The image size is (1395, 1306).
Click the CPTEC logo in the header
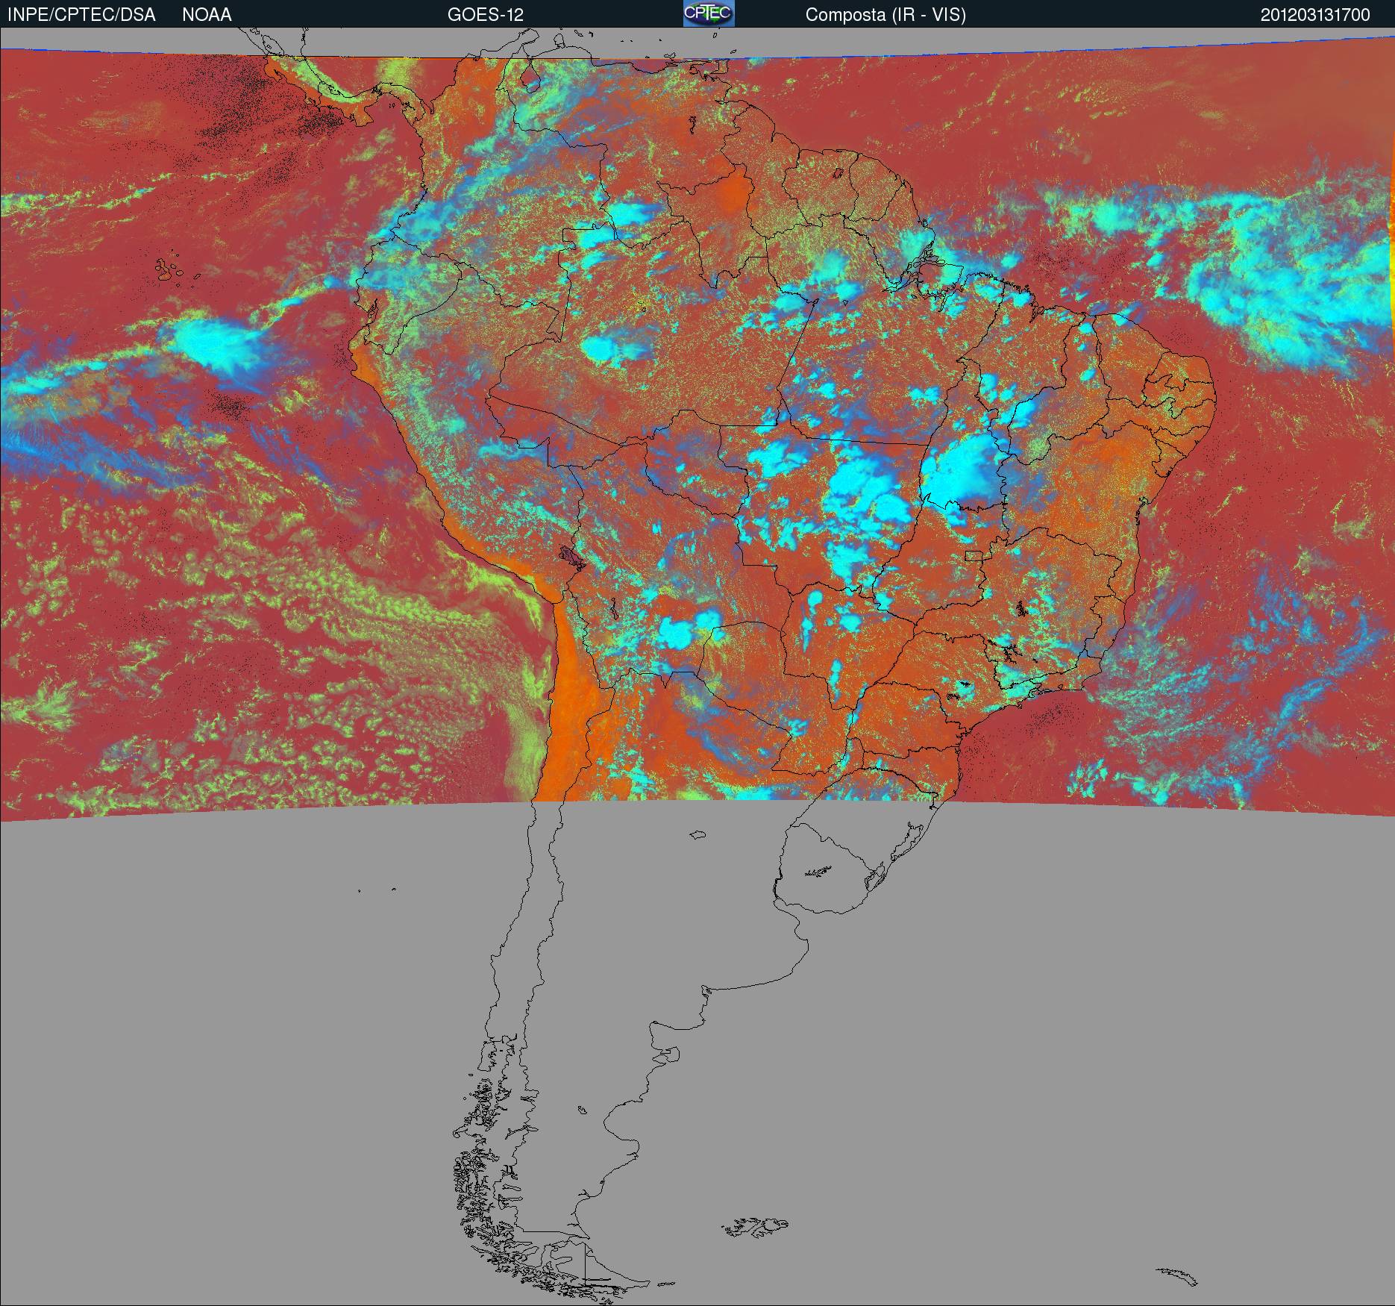point(708,13)
